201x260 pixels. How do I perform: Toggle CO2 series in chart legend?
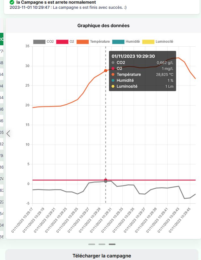[x=43, y=42]
